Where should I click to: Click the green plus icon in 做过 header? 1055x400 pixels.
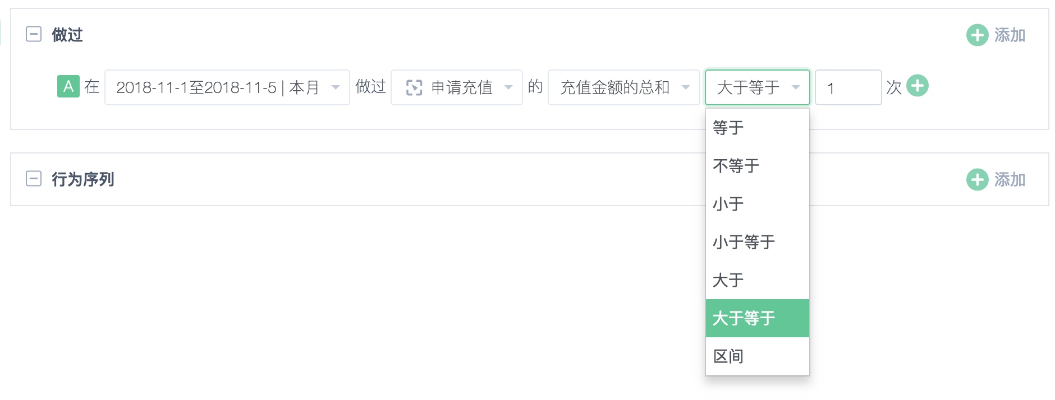977,35
